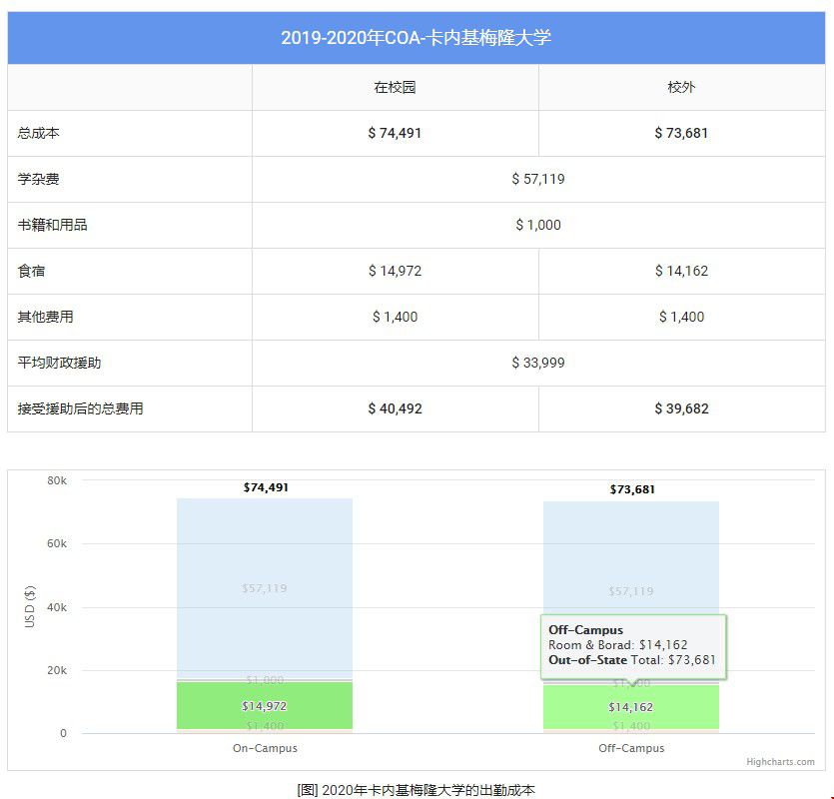The width and height of the screenshot is (834, 799).
Task: Select the $ 14,972 cell in the 食宿 row
Action: pos(395,271)
